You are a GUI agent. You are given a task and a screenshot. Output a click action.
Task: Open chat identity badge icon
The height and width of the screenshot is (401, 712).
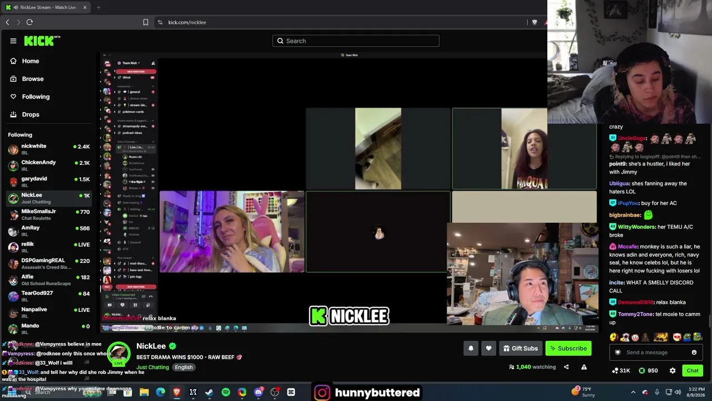click(617, 353)
